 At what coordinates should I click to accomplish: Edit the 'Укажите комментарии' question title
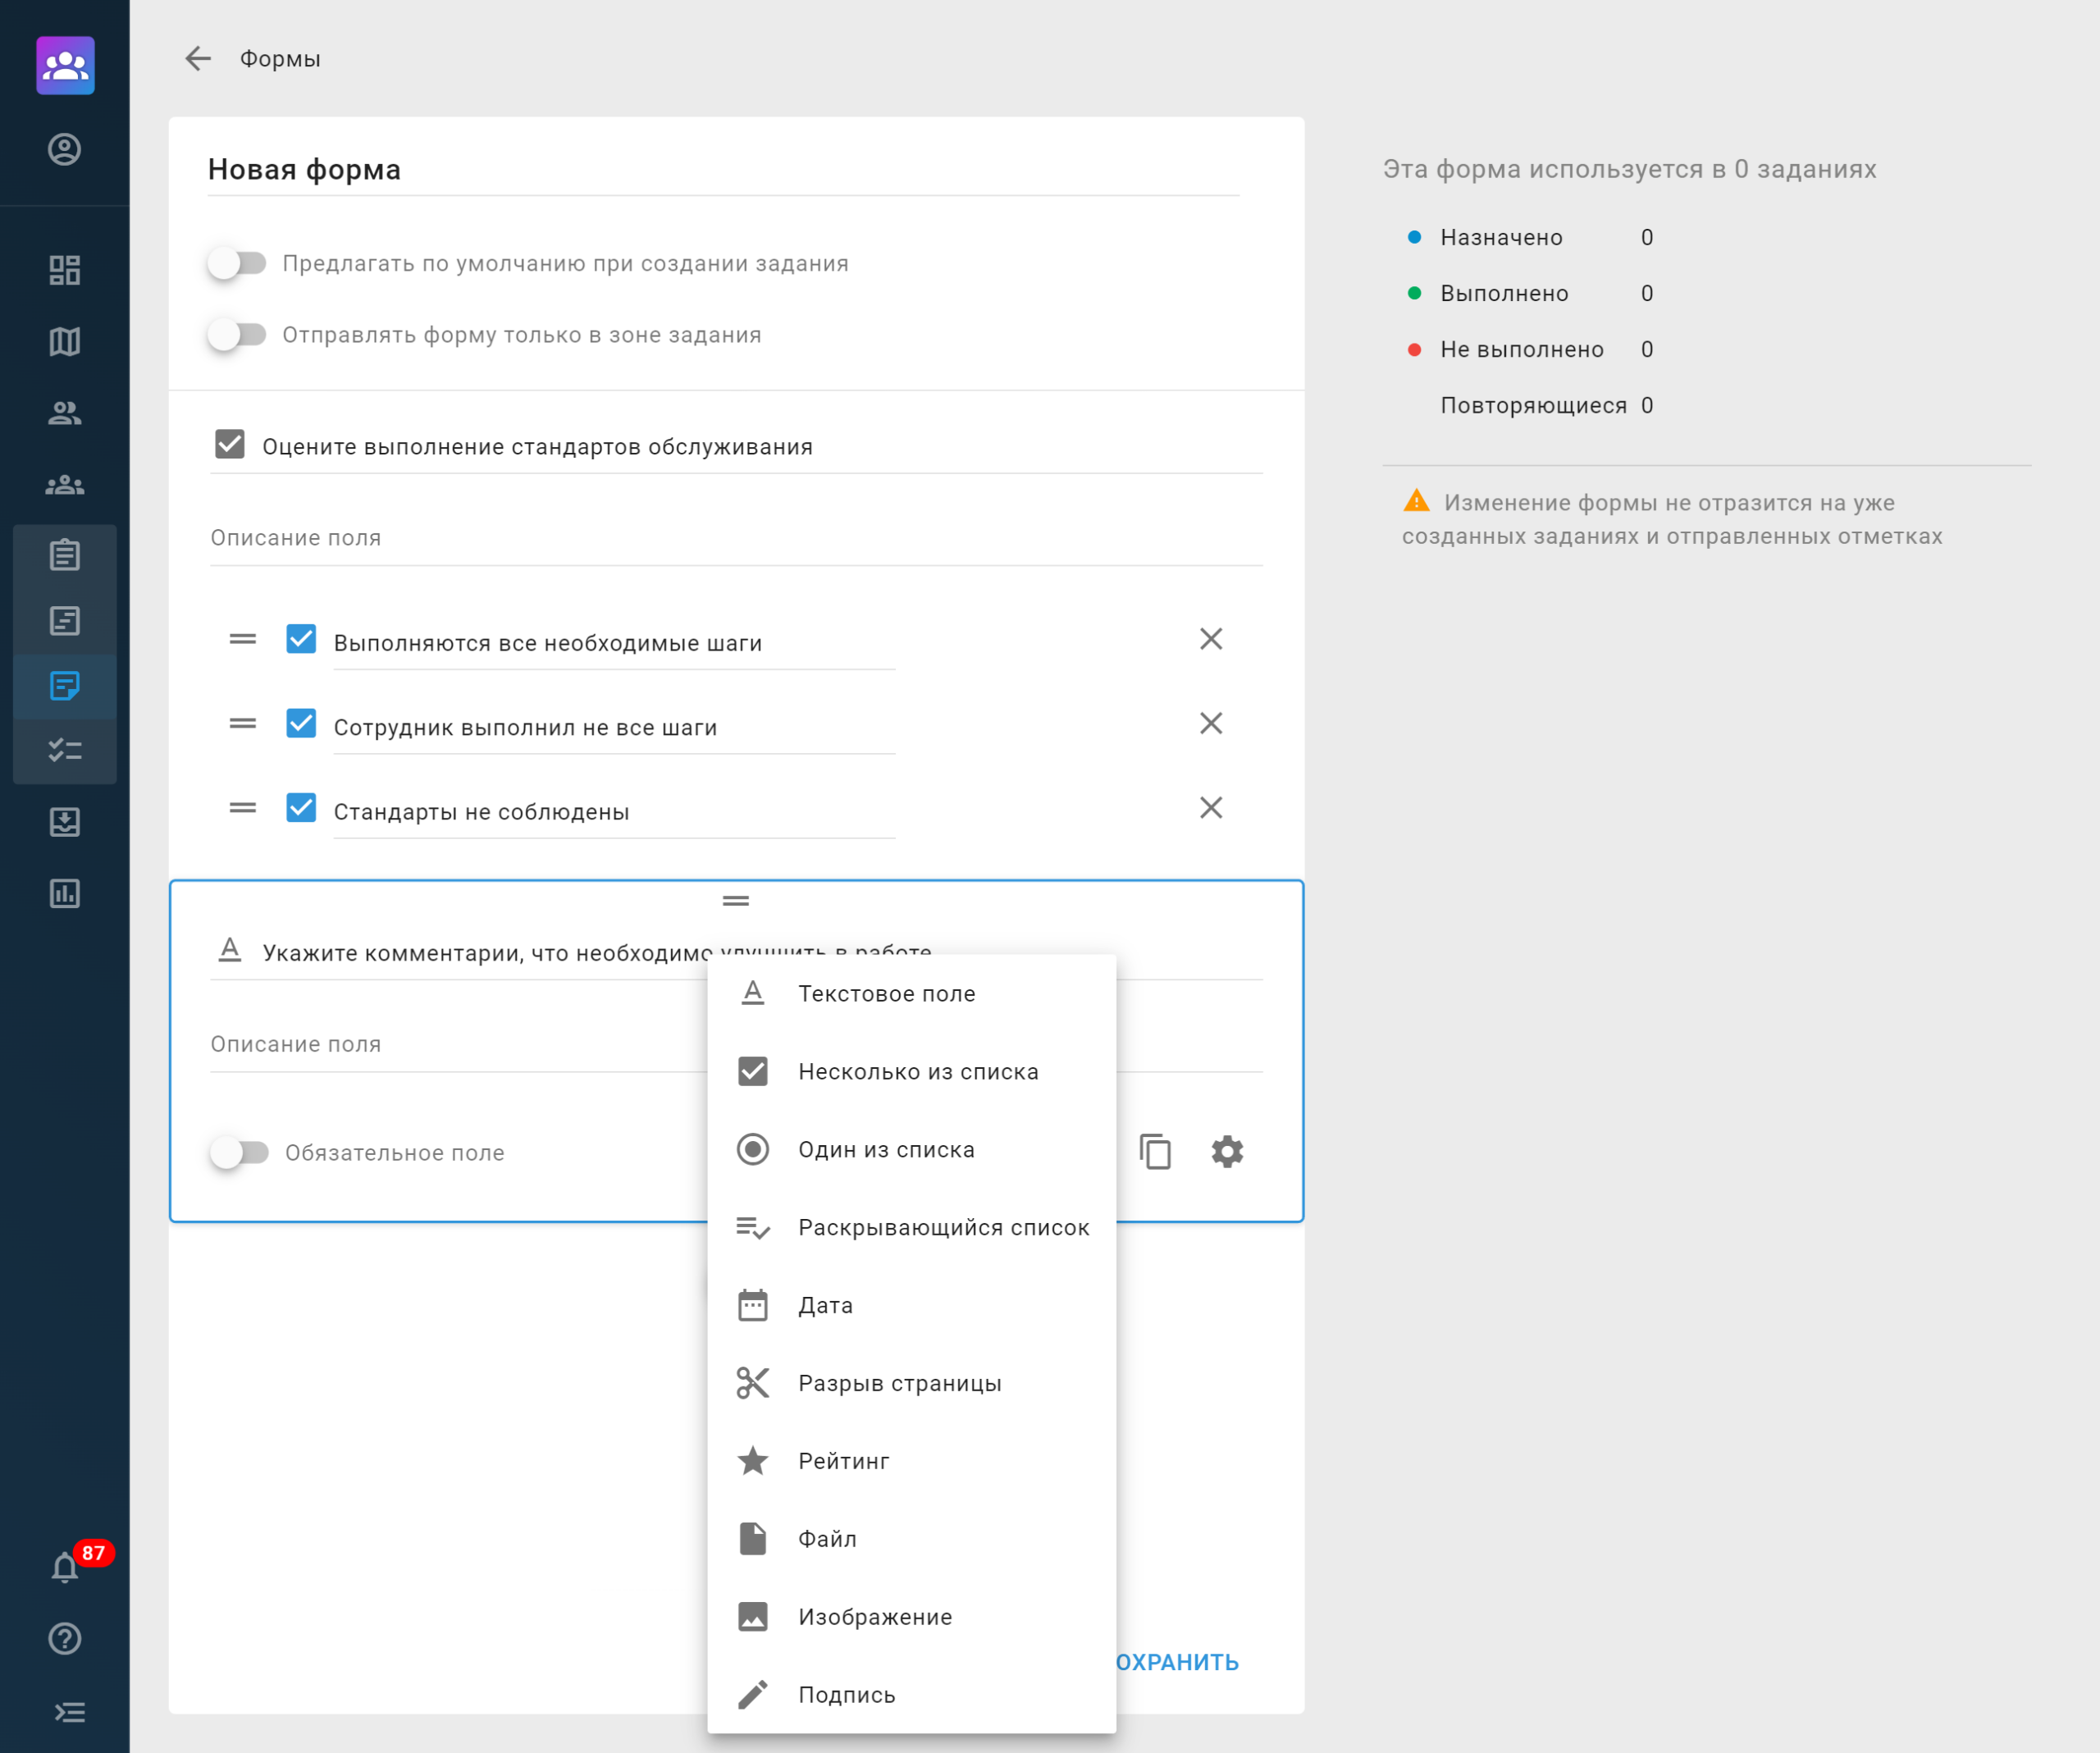click(x=485, y=953)
